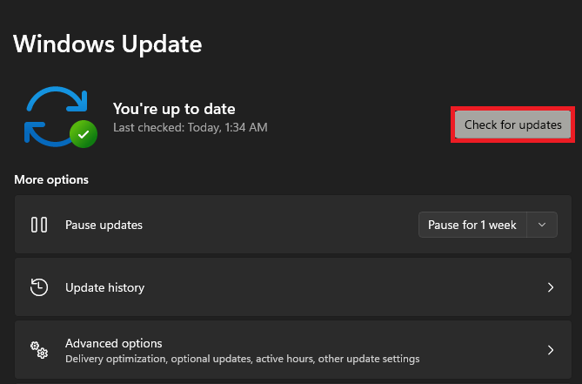Image resolution: width=582 pixels, height=384 pixels.
Task: Expand the pause duration chevron arrow
Action: click(x=543, y=225)
